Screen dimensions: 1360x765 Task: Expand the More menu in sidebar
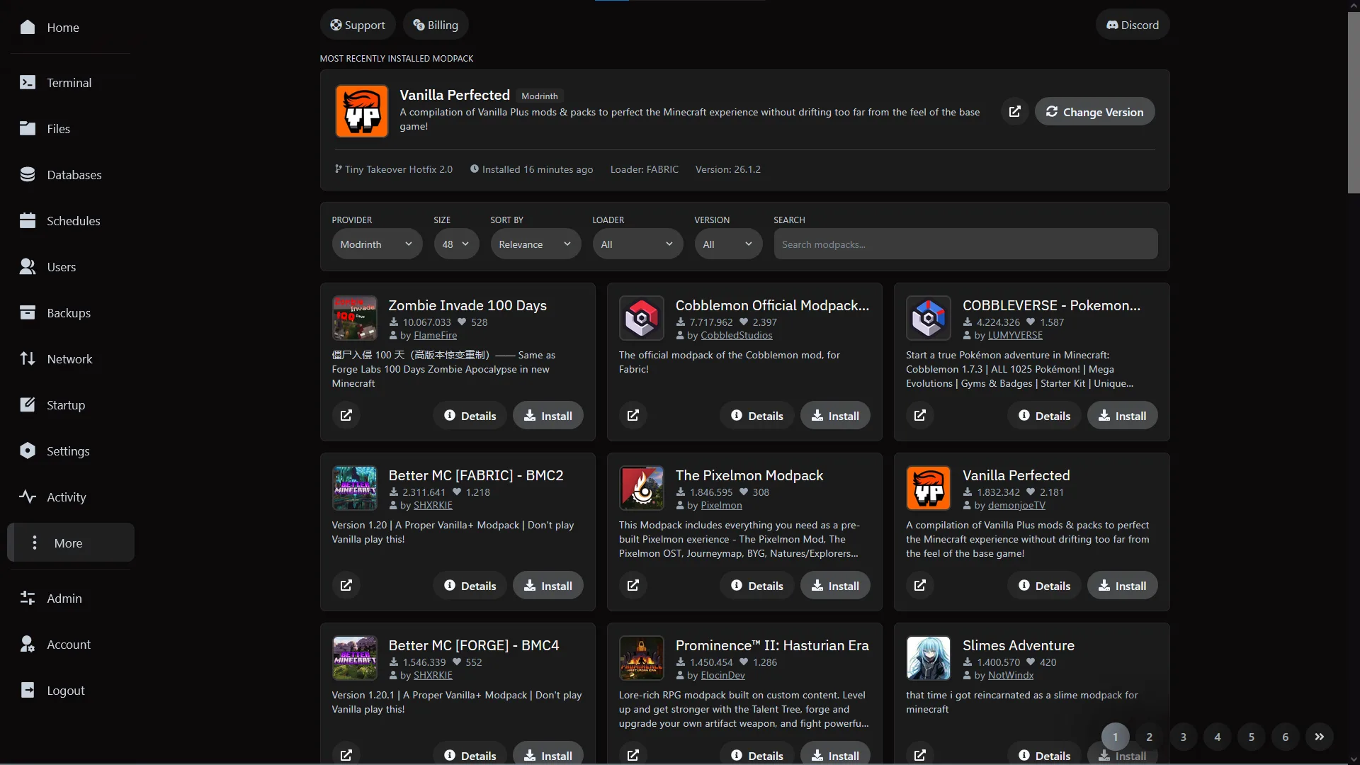pyautogui.click(x=71, y=543)
